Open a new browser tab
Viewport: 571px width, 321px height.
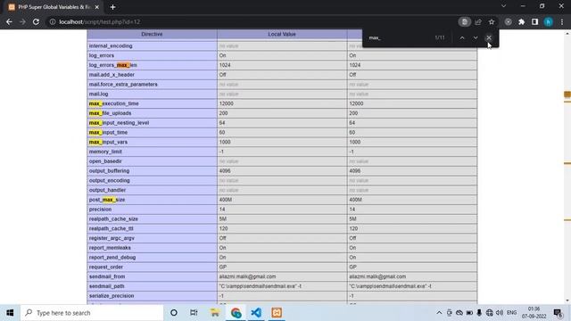pos(112,7)
